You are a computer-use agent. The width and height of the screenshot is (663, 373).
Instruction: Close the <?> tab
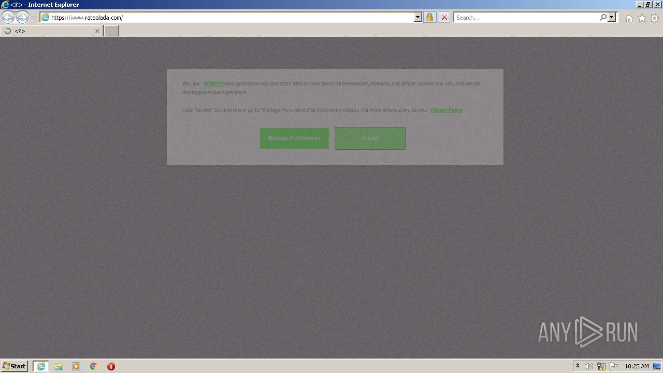[x=97, y=31]
